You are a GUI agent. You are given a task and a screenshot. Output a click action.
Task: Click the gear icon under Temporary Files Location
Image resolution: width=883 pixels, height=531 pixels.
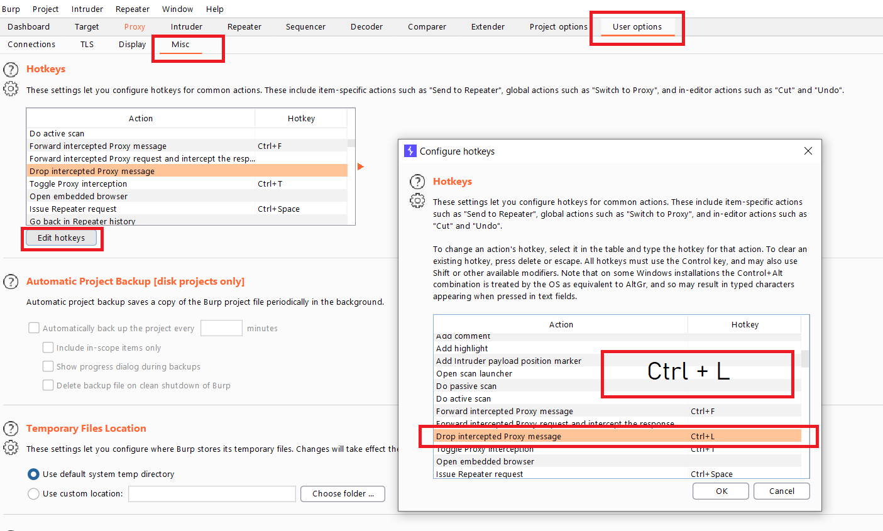(x=11, y=447)
